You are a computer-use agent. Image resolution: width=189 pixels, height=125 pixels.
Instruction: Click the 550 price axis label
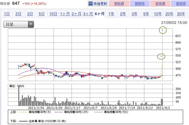tap(178, 56)
